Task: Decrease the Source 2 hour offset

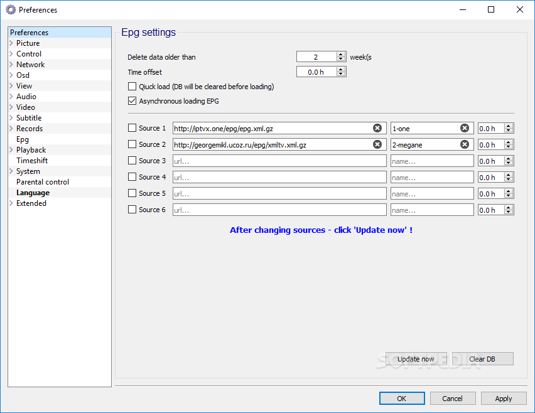Action: (509, 147)
